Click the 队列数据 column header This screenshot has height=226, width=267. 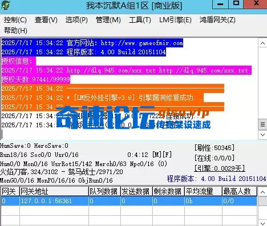[104, 191]
